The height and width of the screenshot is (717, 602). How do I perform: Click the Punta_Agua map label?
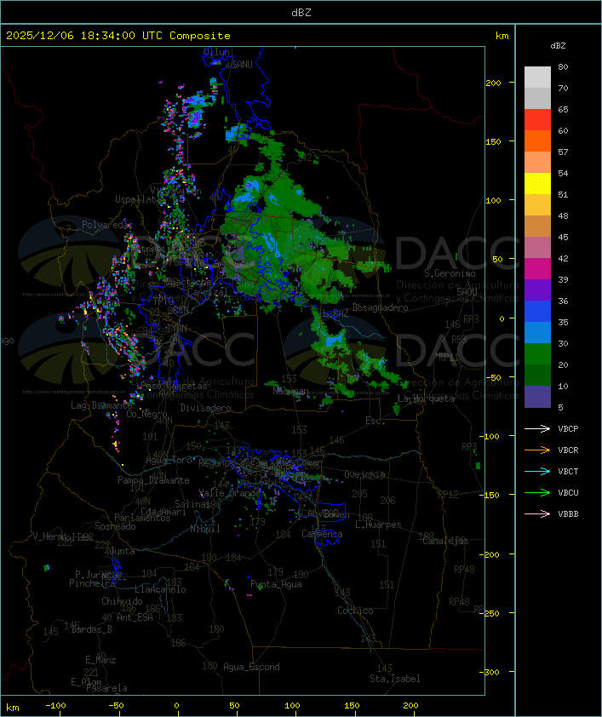point(276,584)
